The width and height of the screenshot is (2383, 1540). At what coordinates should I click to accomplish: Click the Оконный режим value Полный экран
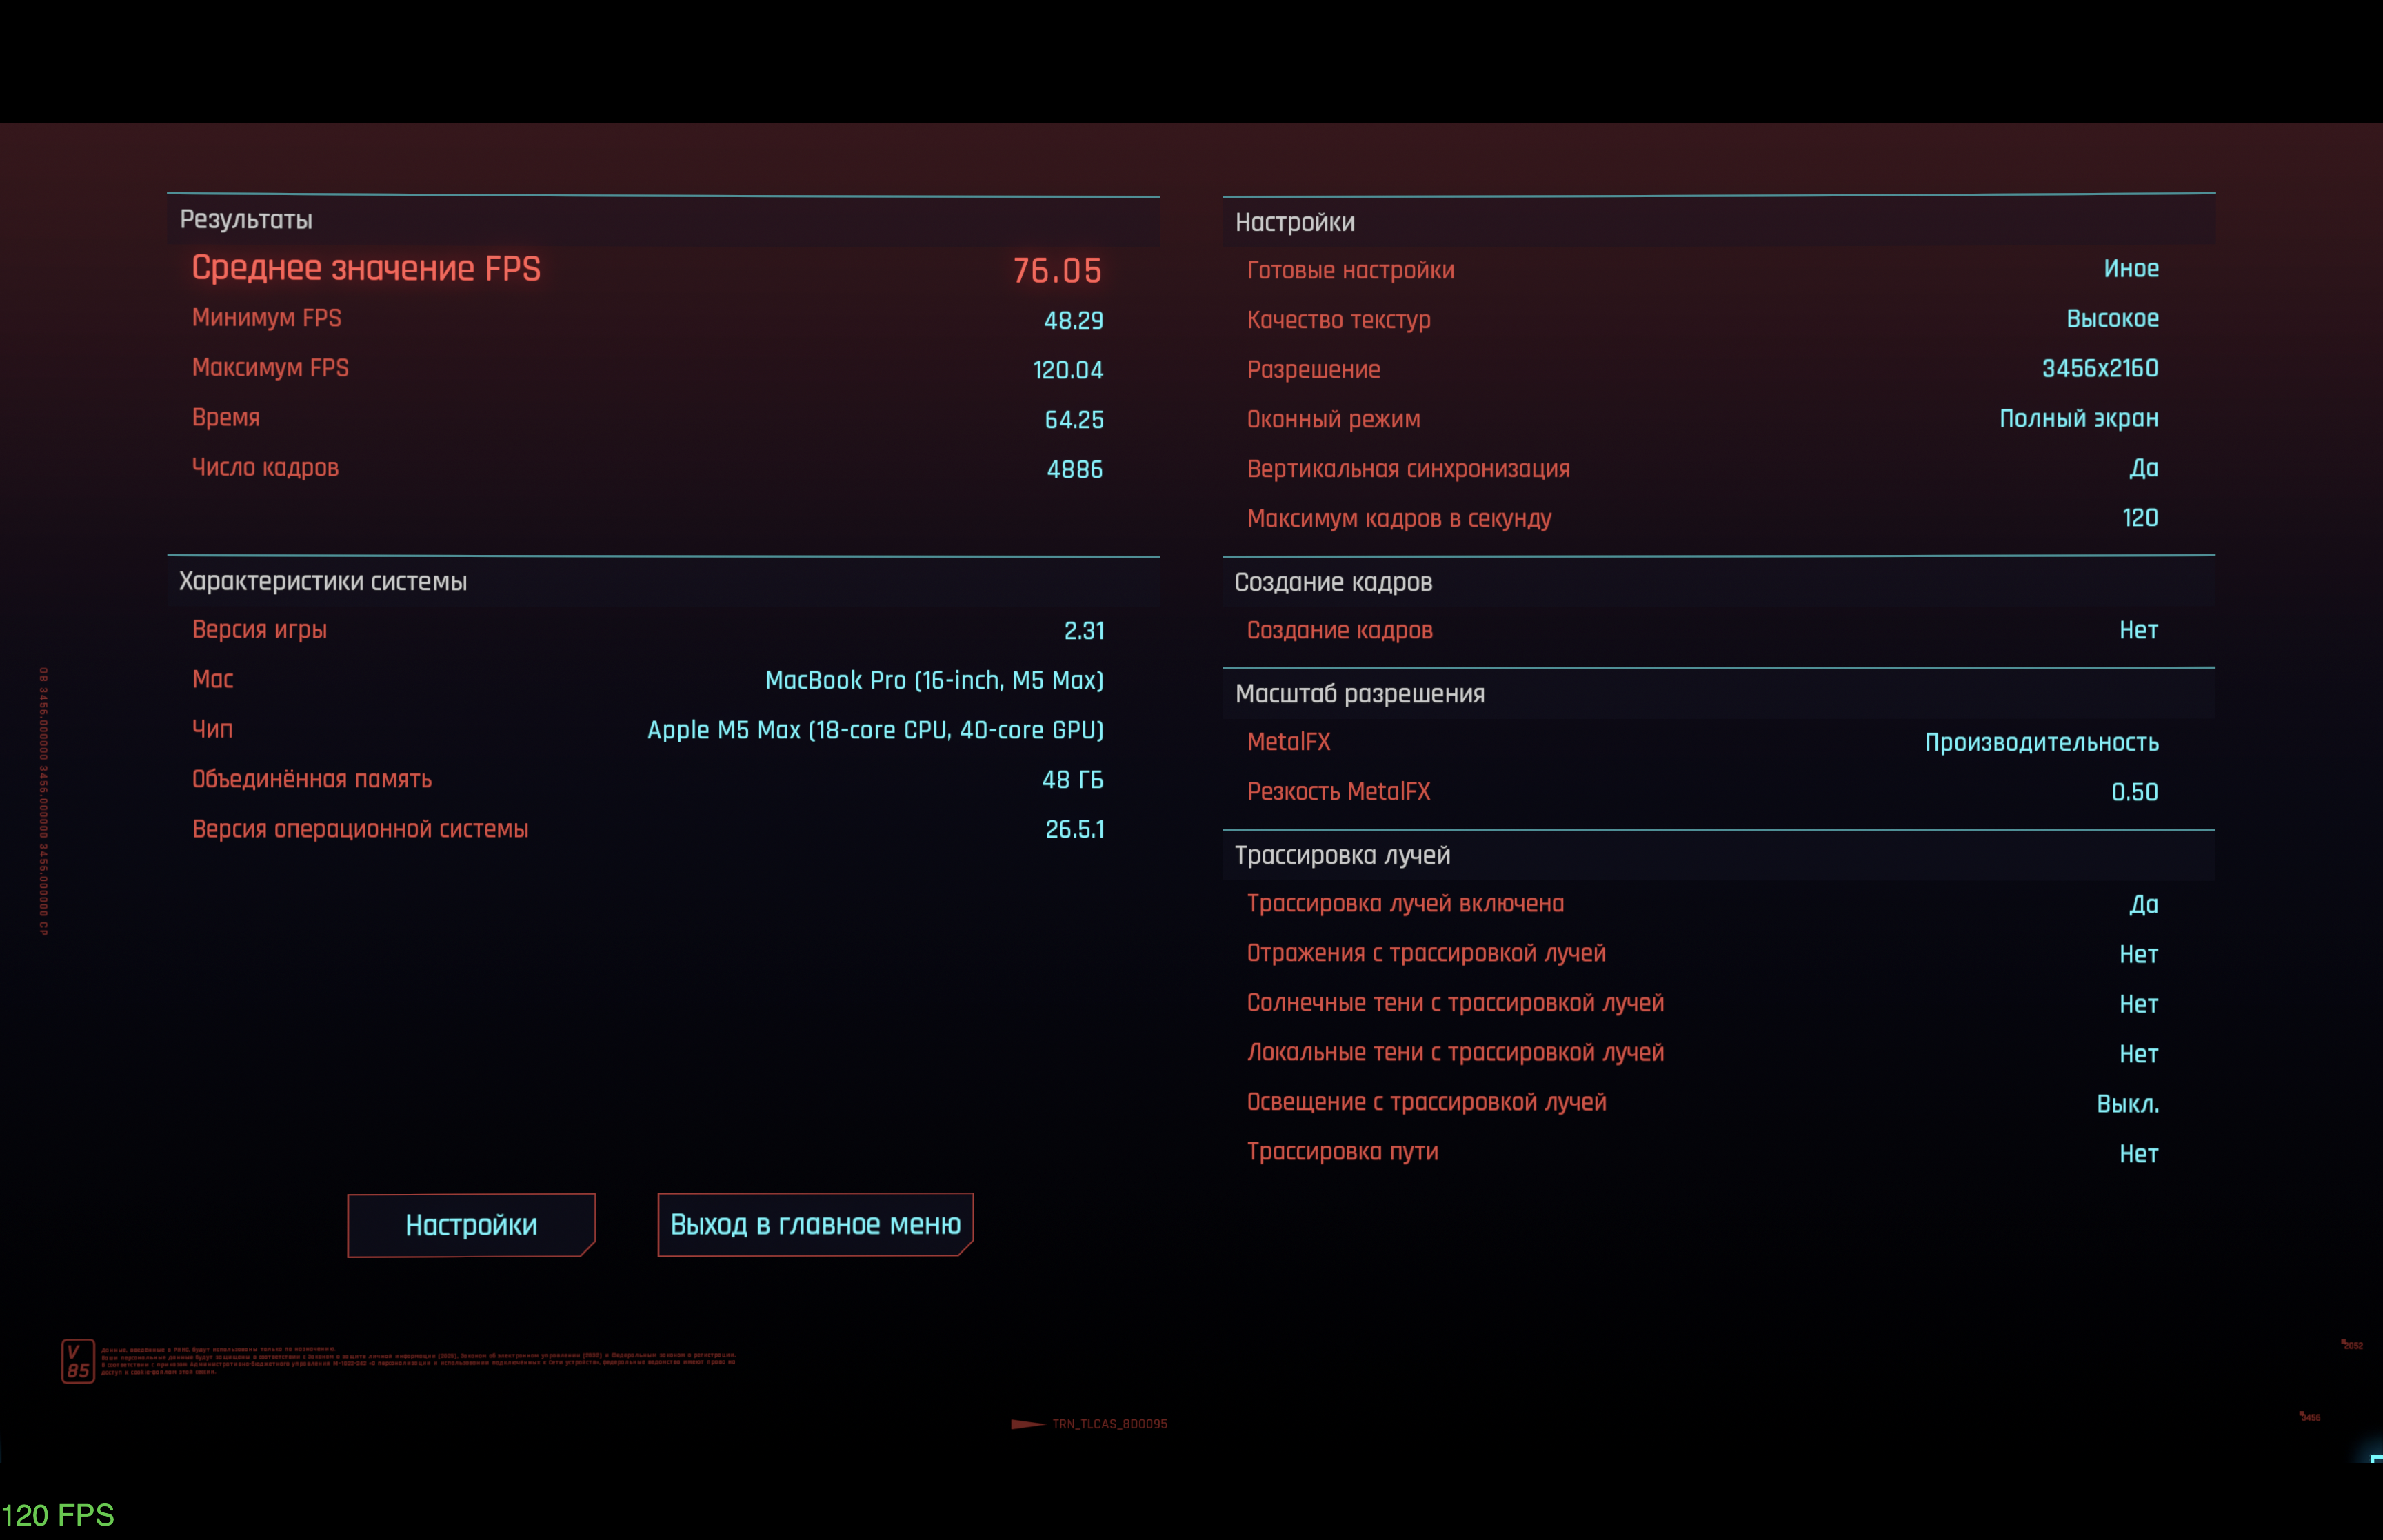coord(2078,418)
